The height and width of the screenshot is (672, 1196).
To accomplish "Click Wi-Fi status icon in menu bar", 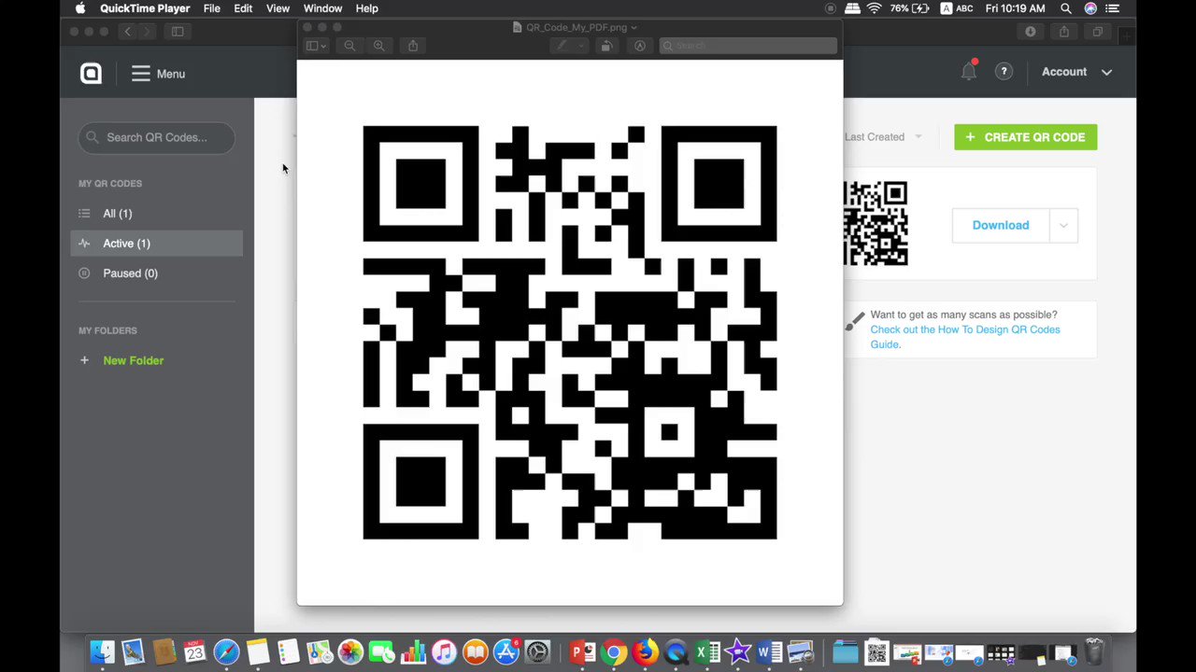I will coord(874,8).
